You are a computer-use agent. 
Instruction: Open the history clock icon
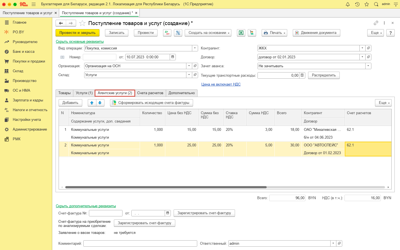click(357, 4)
